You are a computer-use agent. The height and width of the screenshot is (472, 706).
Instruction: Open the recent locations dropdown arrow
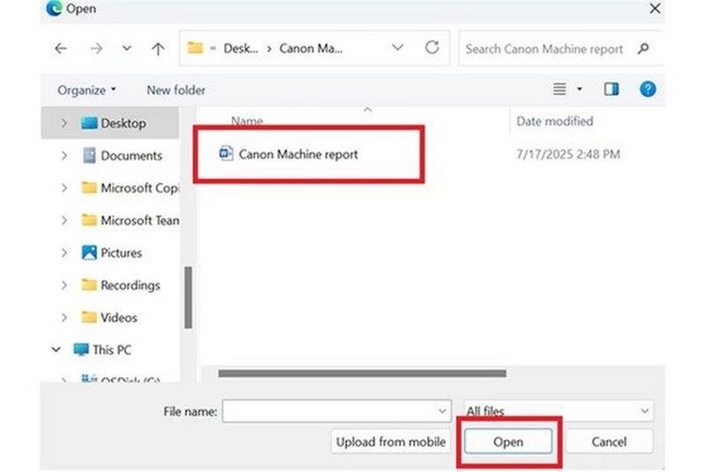(126, 49)
